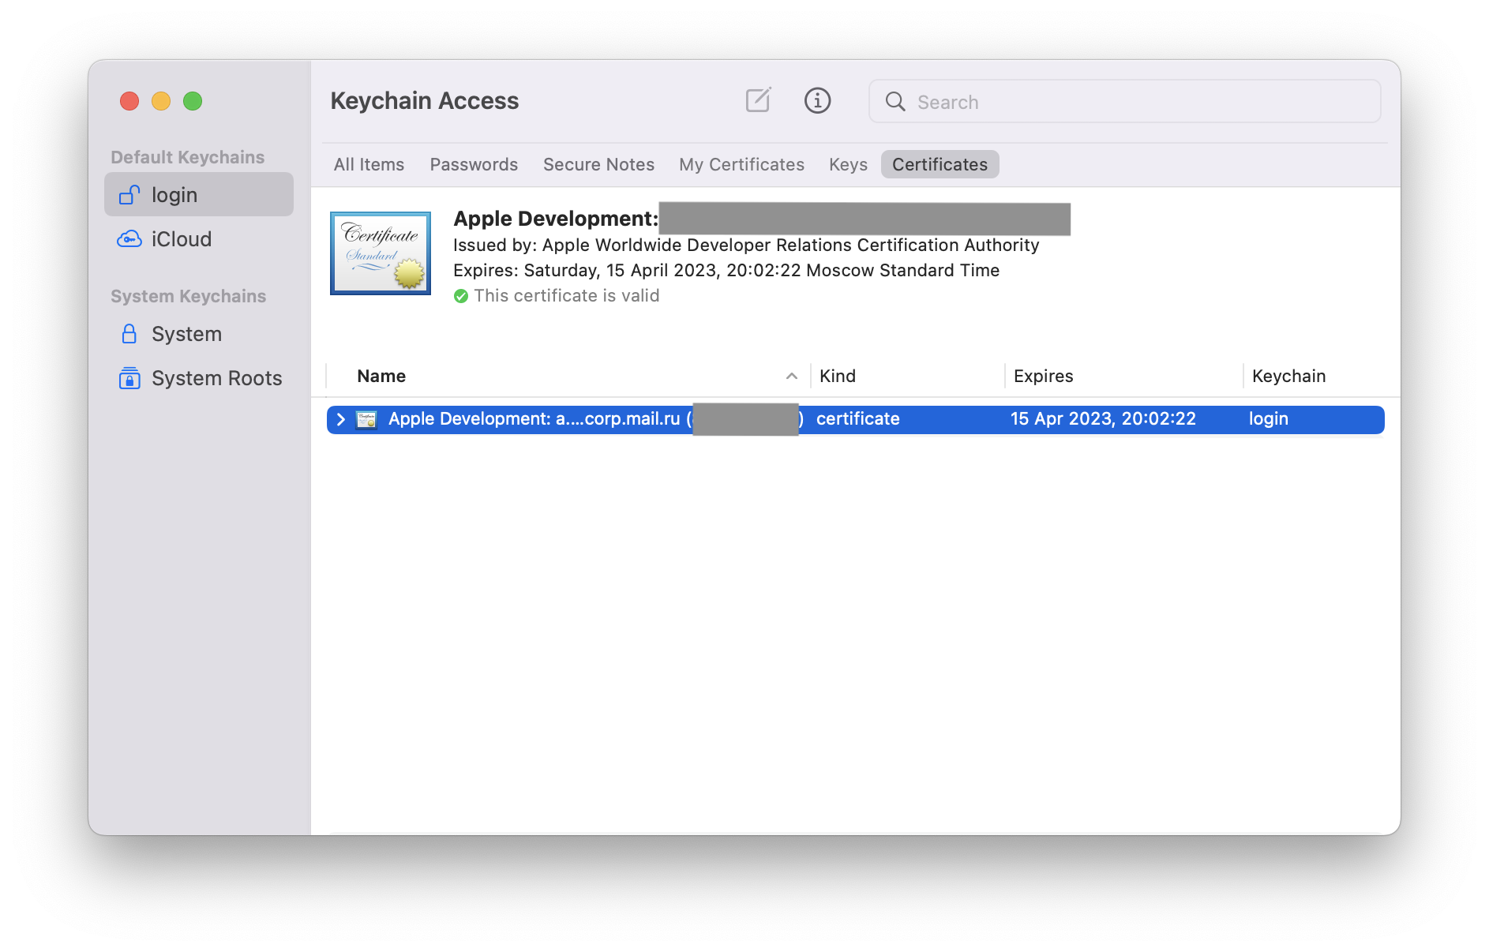Click the 'Expires: Saturday, 15 April 2023' line

[x=726, y=270]
